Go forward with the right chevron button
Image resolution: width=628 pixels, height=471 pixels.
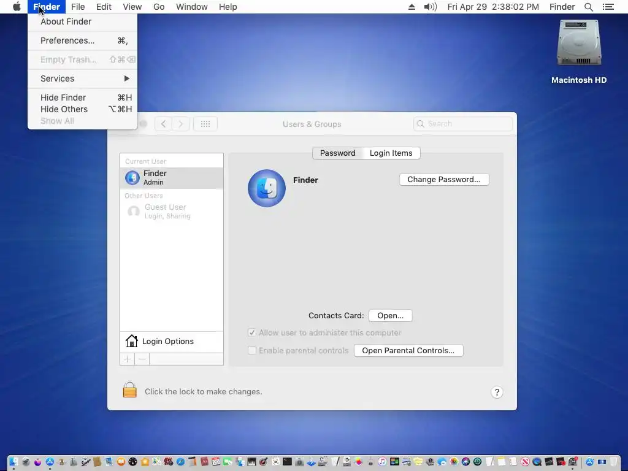point(181,124)
